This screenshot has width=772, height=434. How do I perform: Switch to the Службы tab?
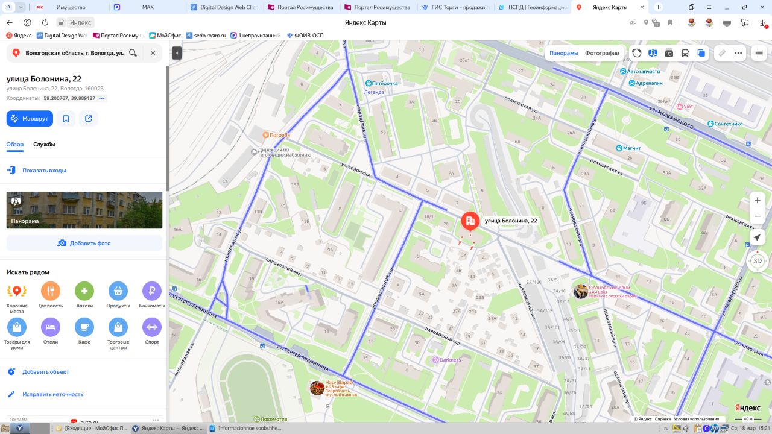pos(44,145)
